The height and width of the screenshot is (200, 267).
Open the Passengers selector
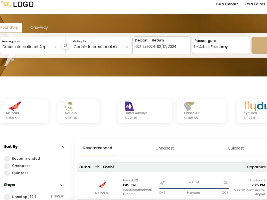(x=221, y=45)
